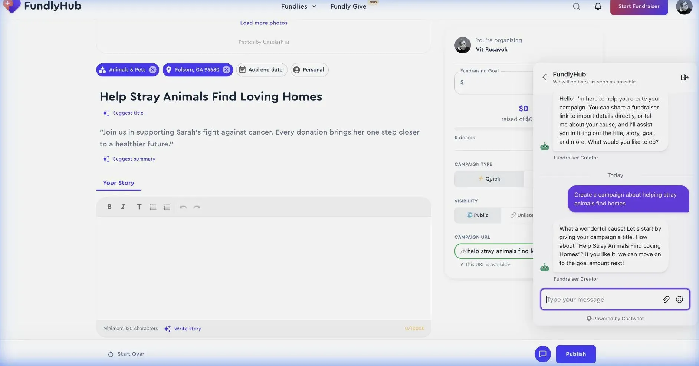Viewport: 699px width, 366px height.
Task: Undo last story edit
Action: coord(183,207)
